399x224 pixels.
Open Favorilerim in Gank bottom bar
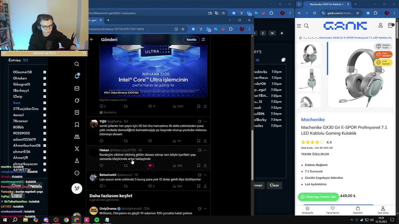coord(333,211)
